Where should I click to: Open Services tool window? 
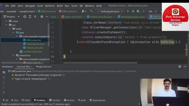tap(69, 100)
